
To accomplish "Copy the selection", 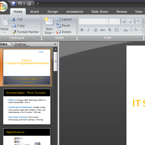I will point(18,26).
